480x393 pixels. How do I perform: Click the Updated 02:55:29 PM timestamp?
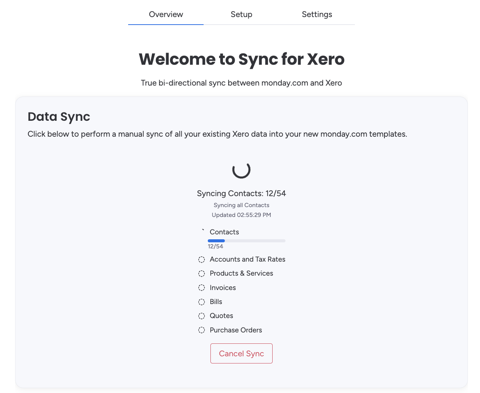[242, 215]
